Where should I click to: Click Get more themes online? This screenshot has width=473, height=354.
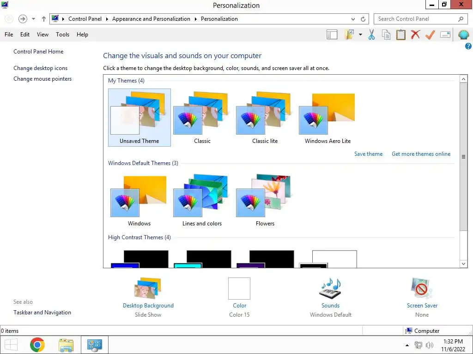(x=421, y=154)
